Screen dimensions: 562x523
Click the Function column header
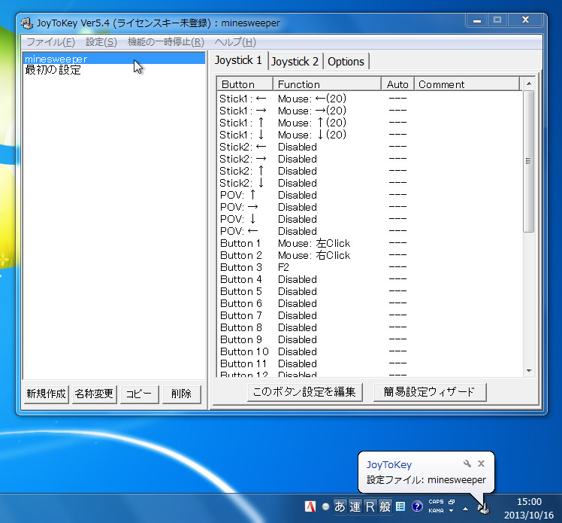(x=327, y=84)
